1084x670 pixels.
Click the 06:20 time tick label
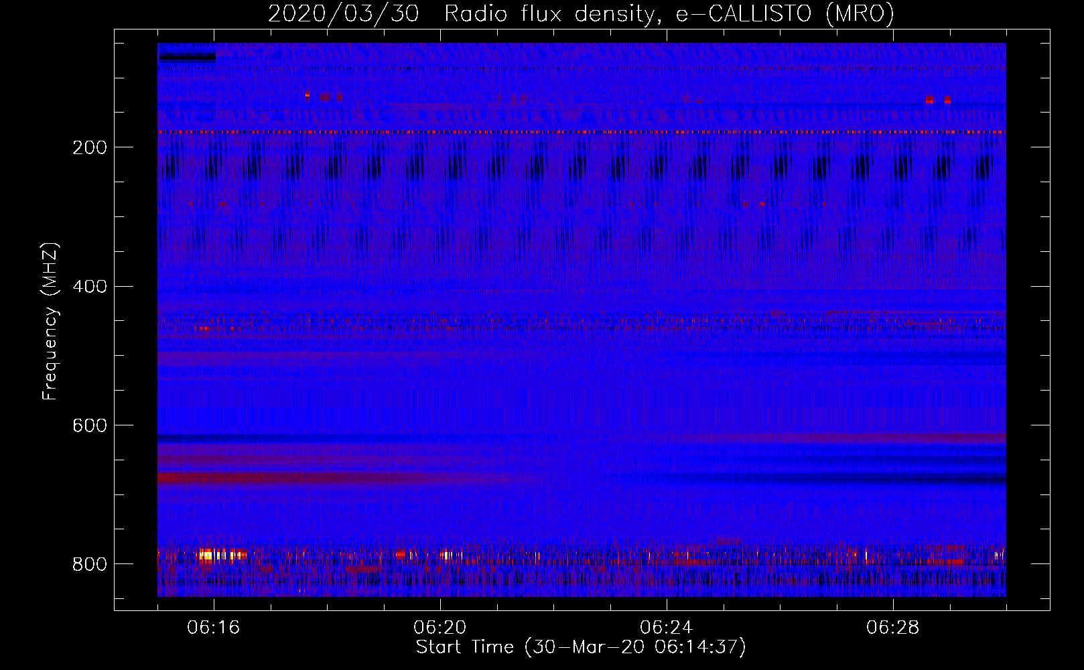[x=440, y=628]
